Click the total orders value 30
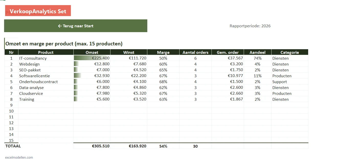This screenshot has height=165, width=346. click(x=195, y=146)
